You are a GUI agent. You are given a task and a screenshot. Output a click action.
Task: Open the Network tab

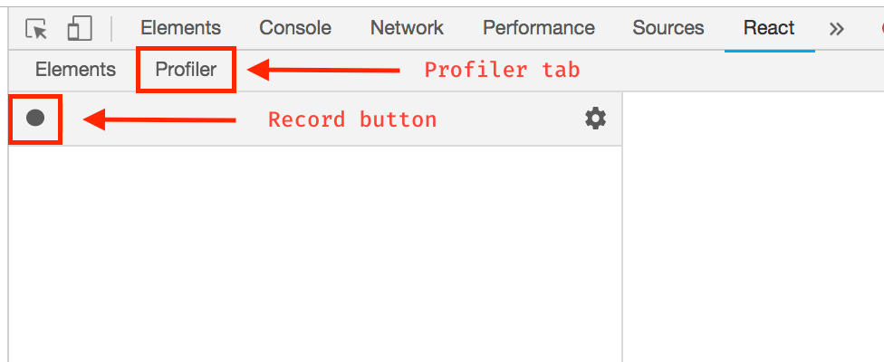(407, 28)
